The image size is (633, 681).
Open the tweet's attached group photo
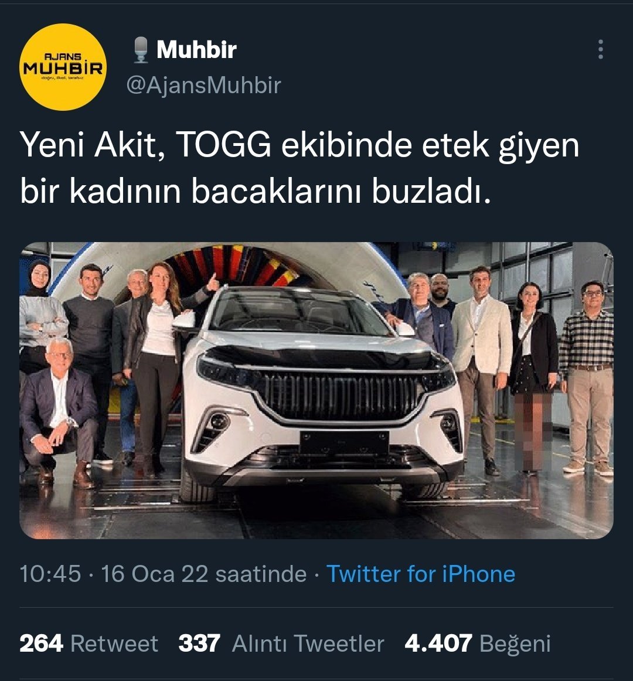tap(316, 390)
